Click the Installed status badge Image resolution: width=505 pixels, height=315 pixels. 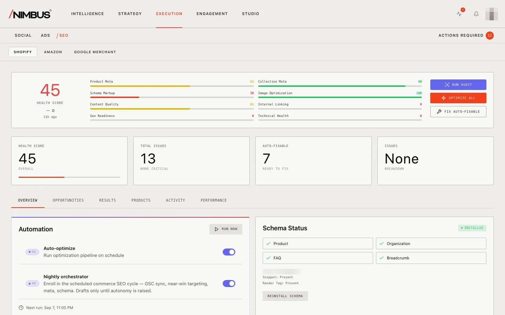[x=472, y=228]
